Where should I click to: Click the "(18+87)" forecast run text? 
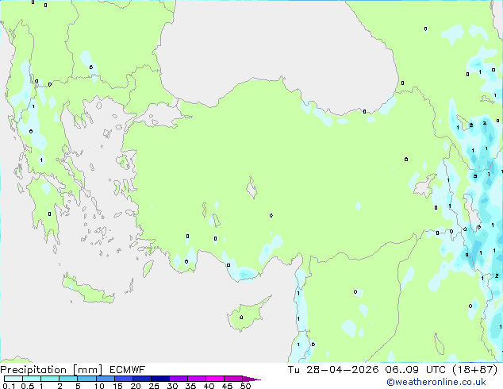click(474, 370)
